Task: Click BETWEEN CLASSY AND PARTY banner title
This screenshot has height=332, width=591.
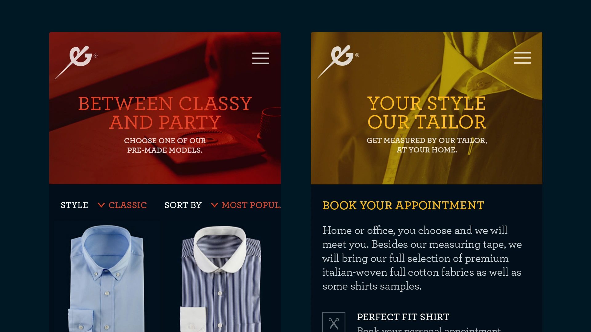Action: [x=165, y=113]
